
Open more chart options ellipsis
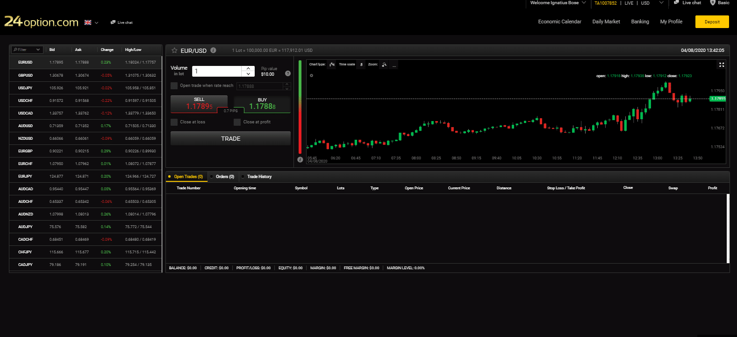click(x=394, y=65)
